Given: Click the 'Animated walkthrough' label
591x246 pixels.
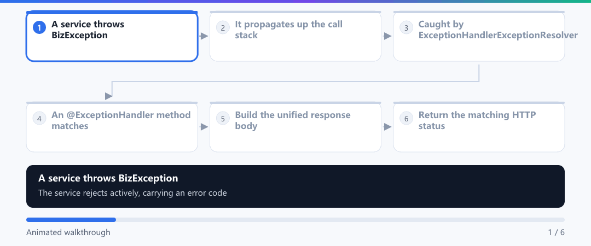Looking at the screenshot, I should click(68, 232).
